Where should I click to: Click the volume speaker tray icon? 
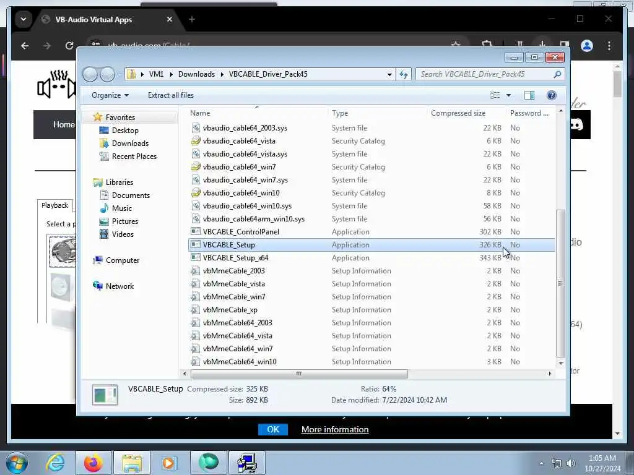point(571,463)
